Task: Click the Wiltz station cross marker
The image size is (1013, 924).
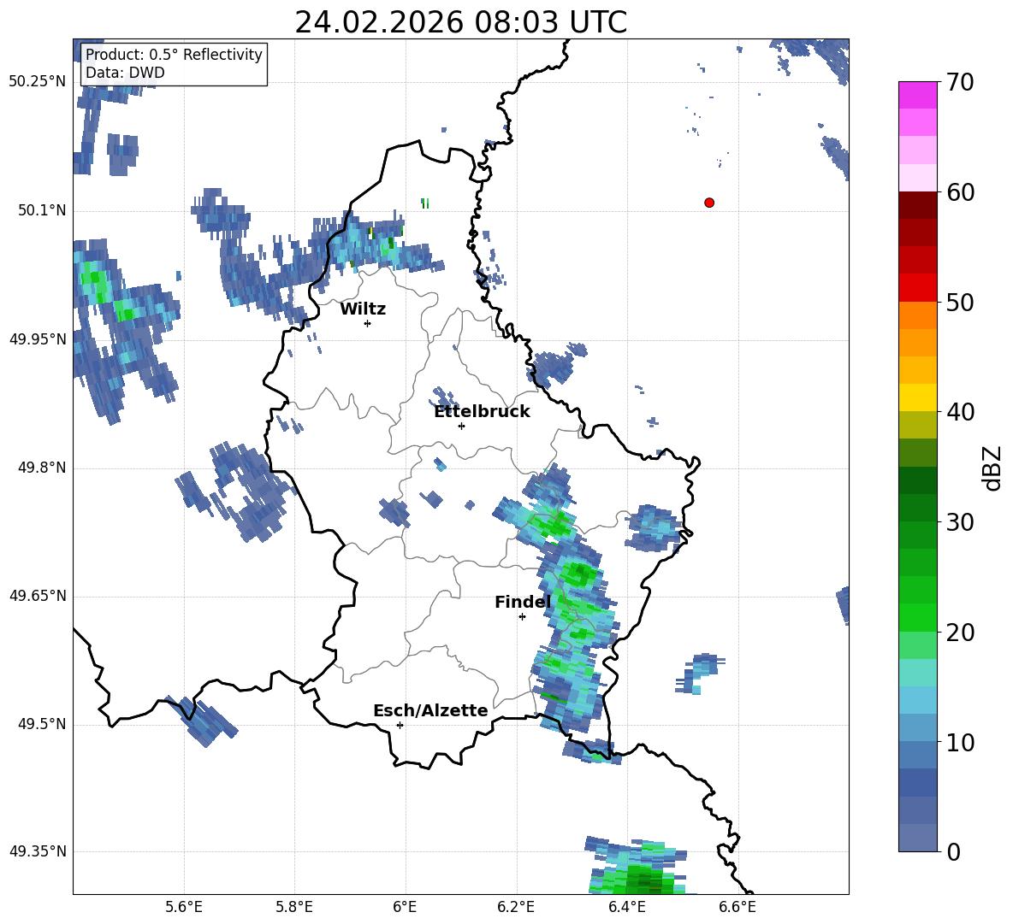Action: tap(368, 324)
